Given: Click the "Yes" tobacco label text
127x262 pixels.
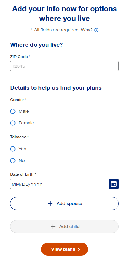Looking at the screenshot, I should point(22,149).
